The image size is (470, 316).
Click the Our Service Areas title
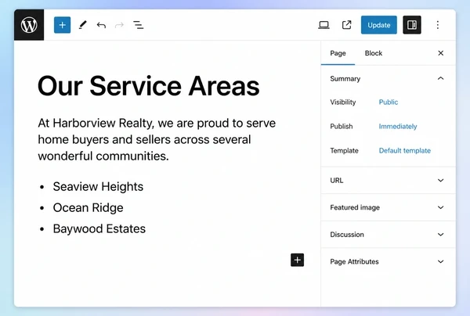(x=149, y=86)
